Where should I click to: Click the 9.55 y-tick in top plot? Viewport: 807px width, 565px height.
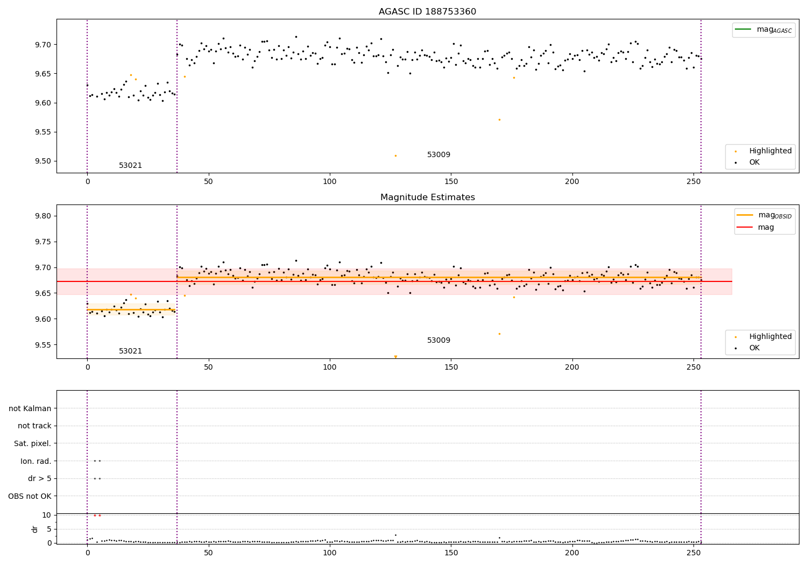43,132
